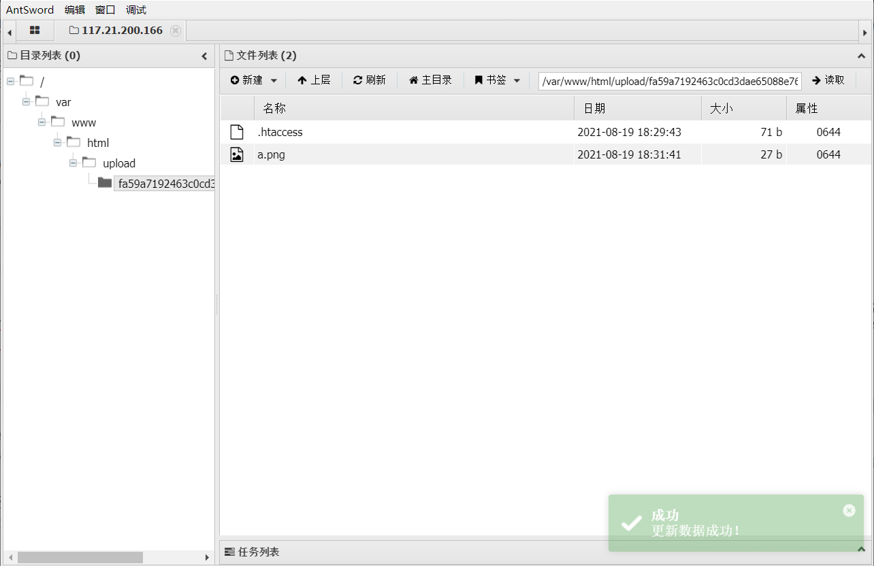Go to 主目录 home directory
Screen dimensions: 874x566
click(x=430, y=80)
